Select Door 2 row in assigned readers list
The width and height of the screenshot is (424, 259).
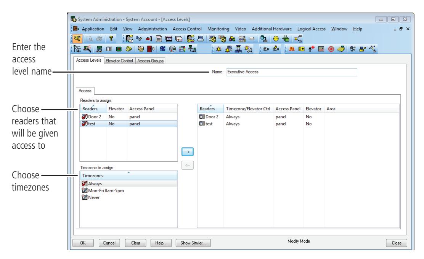tap(298, 116)
